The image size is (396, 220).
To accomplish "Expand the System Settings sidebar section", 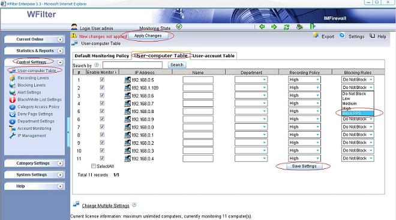I will point(34,175).
